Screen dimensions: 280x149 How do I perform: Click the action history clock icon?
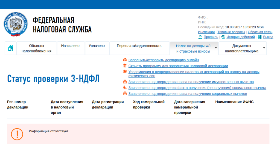coord(223,37)
